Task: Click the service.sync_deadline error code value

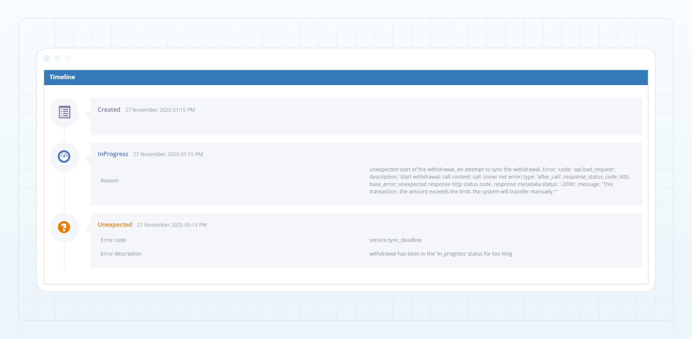Action: [x=395, y=240]
